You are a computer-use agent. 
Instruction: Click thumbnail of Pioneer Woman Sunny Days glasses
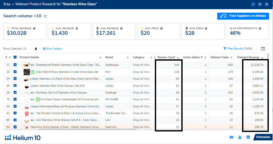pos(27,113)
